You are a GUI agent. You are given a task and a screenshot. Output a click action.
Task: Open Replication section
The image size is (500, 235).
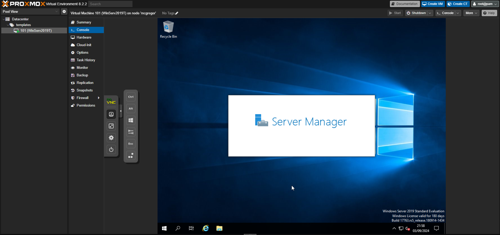click(x=86, y=83)
